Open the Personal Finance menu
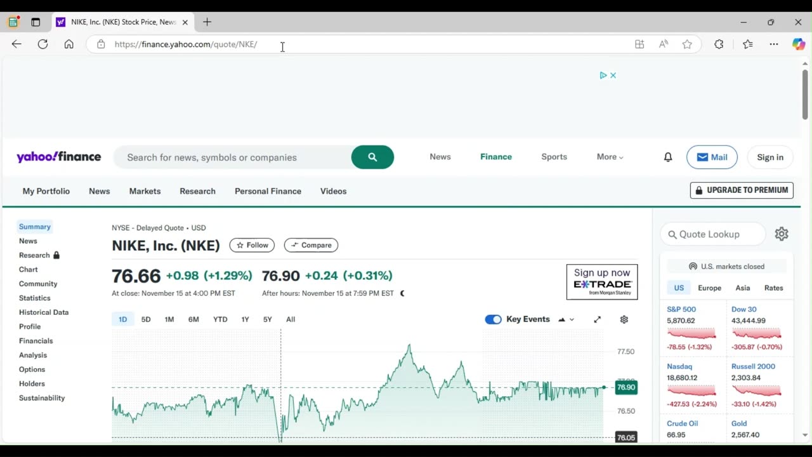The width and height of the screenshot is (812, 457). 268,191
